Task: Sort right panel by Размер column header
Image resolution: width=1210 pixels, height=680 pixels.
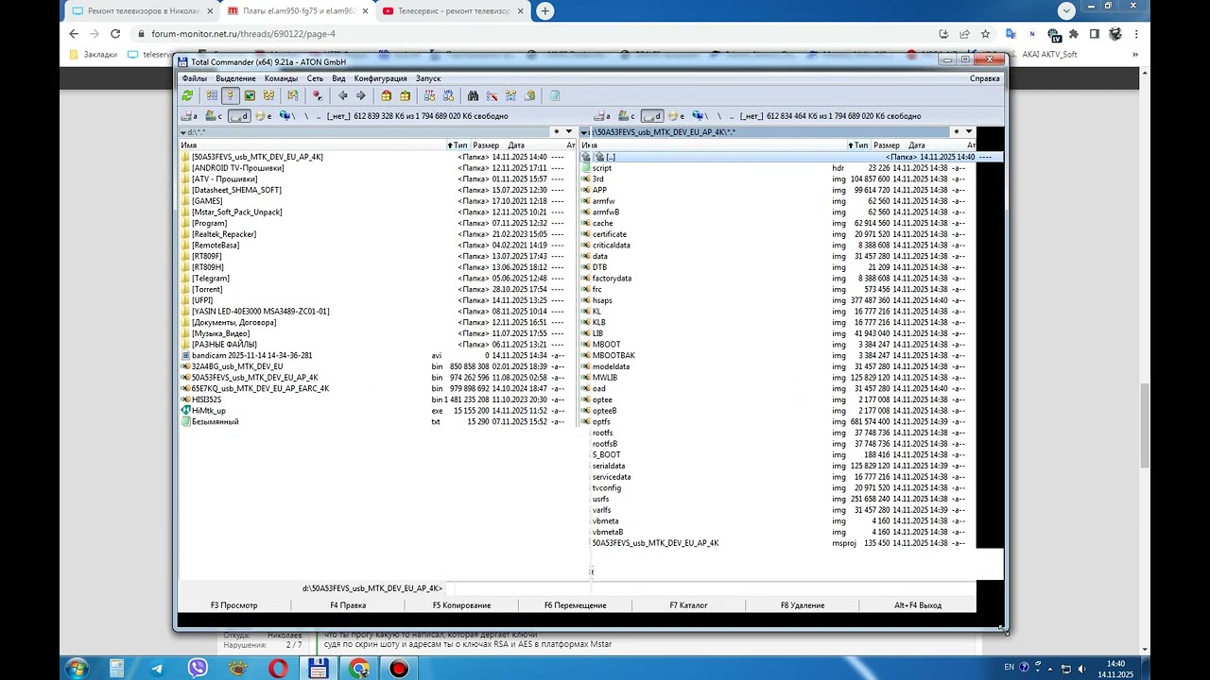Action: [887, 145]
